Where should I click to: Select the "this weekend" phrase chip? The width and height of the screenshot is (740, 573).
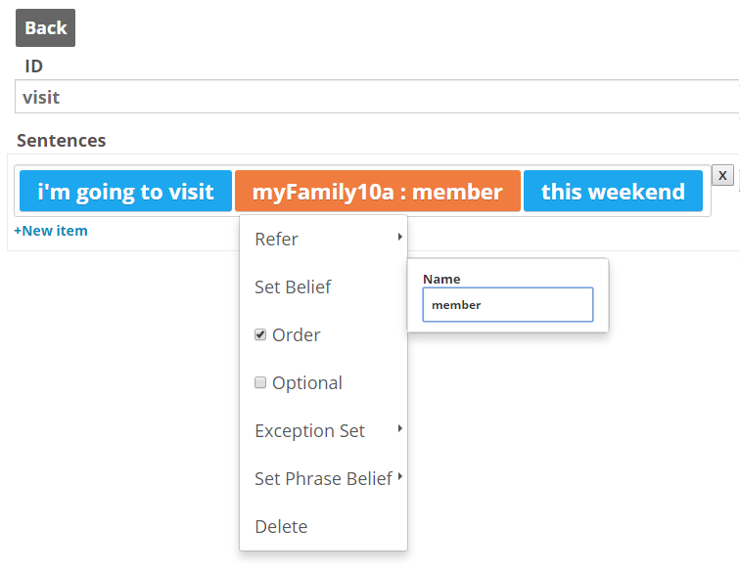[613, 191]
